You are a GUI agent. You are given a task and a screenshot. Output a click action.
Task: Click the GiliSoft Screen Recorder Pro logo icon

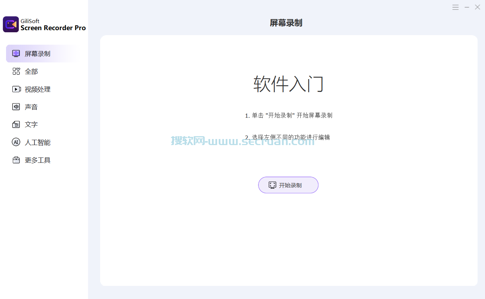click(11, 24)
